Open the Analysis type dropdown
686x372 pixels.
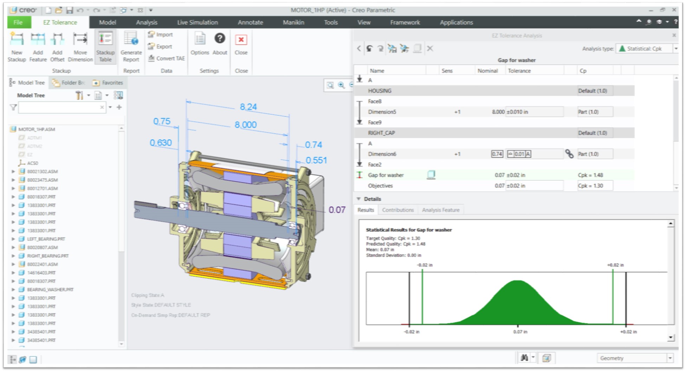click(675, 49)
